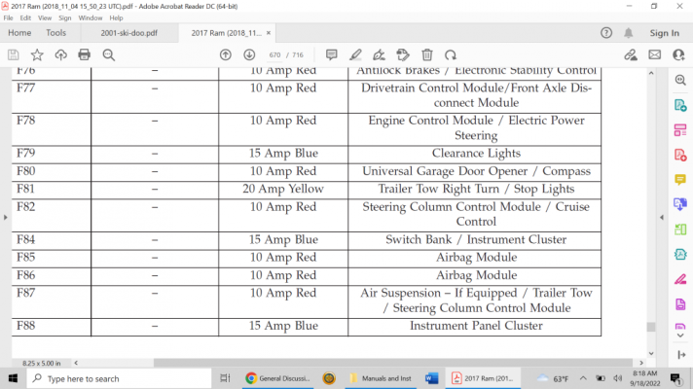Select the highlighter pen tool
The height and width of the screenshot is (389, 693).
coord(355,54)
